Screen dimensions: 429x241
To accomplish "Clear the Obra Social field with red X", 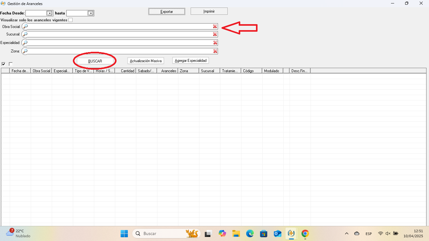I will [215, 26].
